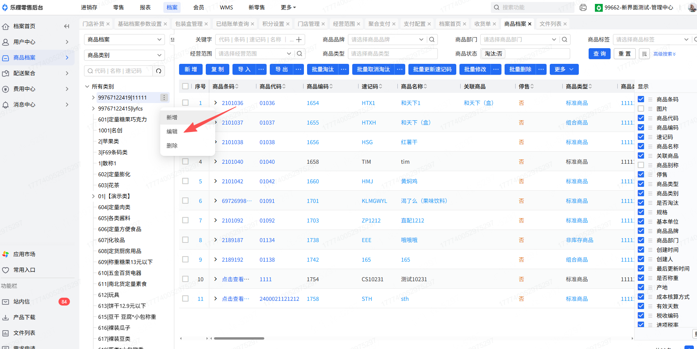This screenshot has width=697, height=349.
Task: Click the printer icon in the top bar
Action: coord(583,7)
